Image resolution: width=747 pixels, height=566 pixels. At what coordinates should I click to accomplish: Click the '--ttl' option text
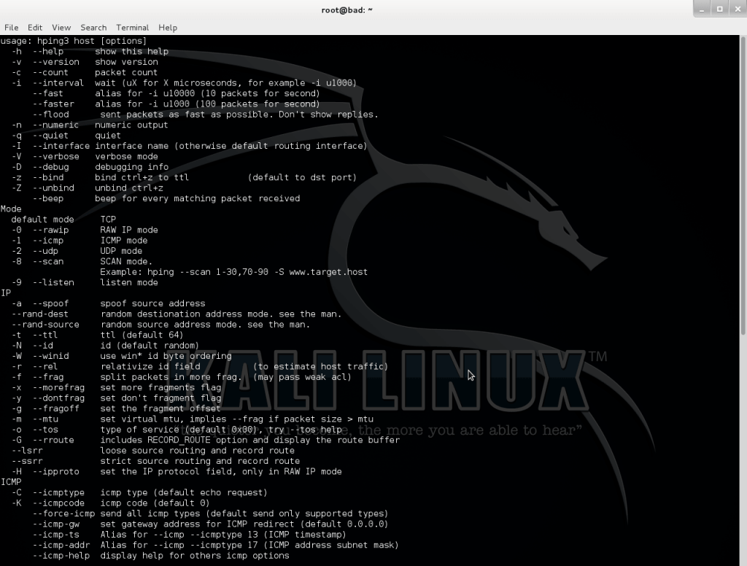click(45, 335)
